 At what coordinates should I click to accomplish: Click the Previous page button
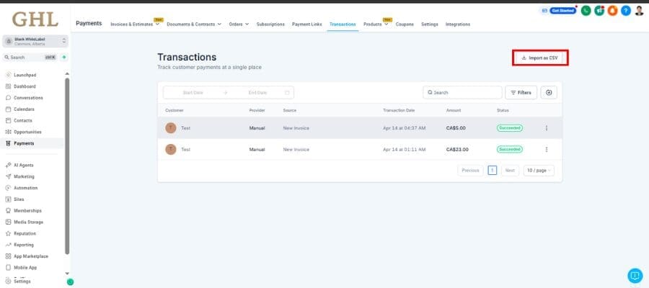point(470,170)
